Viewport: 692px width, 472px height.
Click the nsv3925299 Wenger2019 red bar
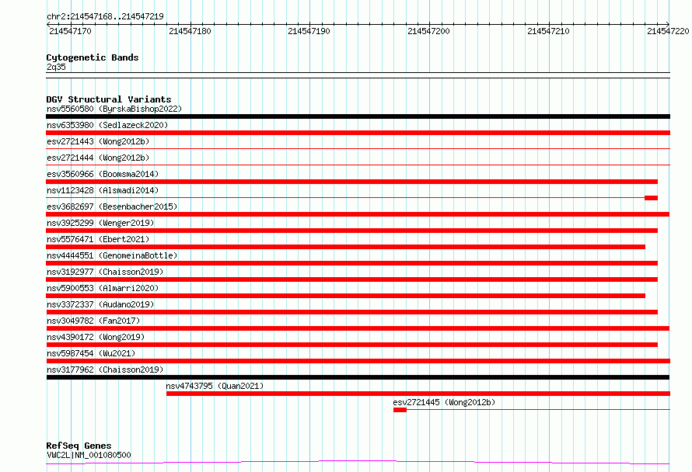pyautogui.click(x=351, y=231)
